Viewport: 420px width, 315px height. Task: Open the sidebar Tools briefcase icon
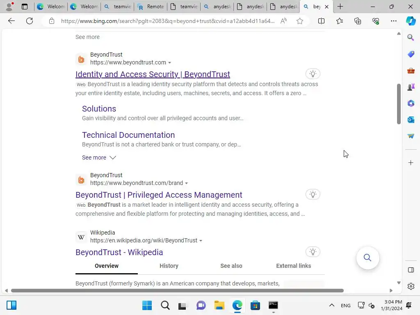(411, 71)
